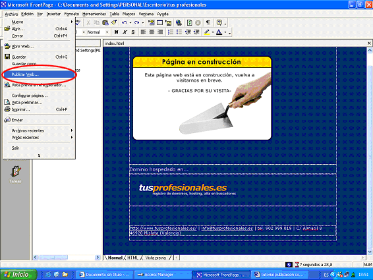Open the font color dropdown arrow
Image resolution: width=373 pixels, height=280 pixels.
coord(225,32)
